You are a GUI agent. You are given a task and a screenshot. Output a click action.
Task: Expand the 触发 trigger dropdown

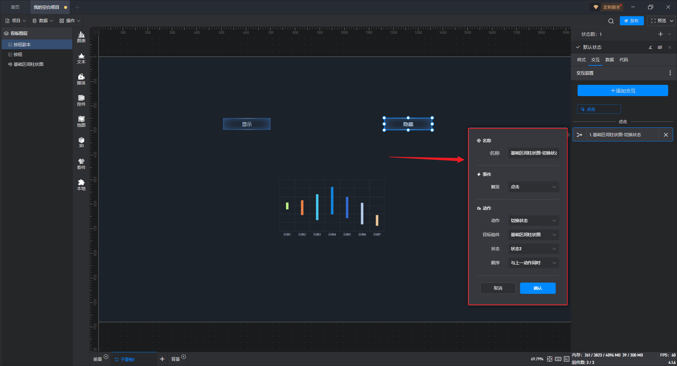[533, 187]
